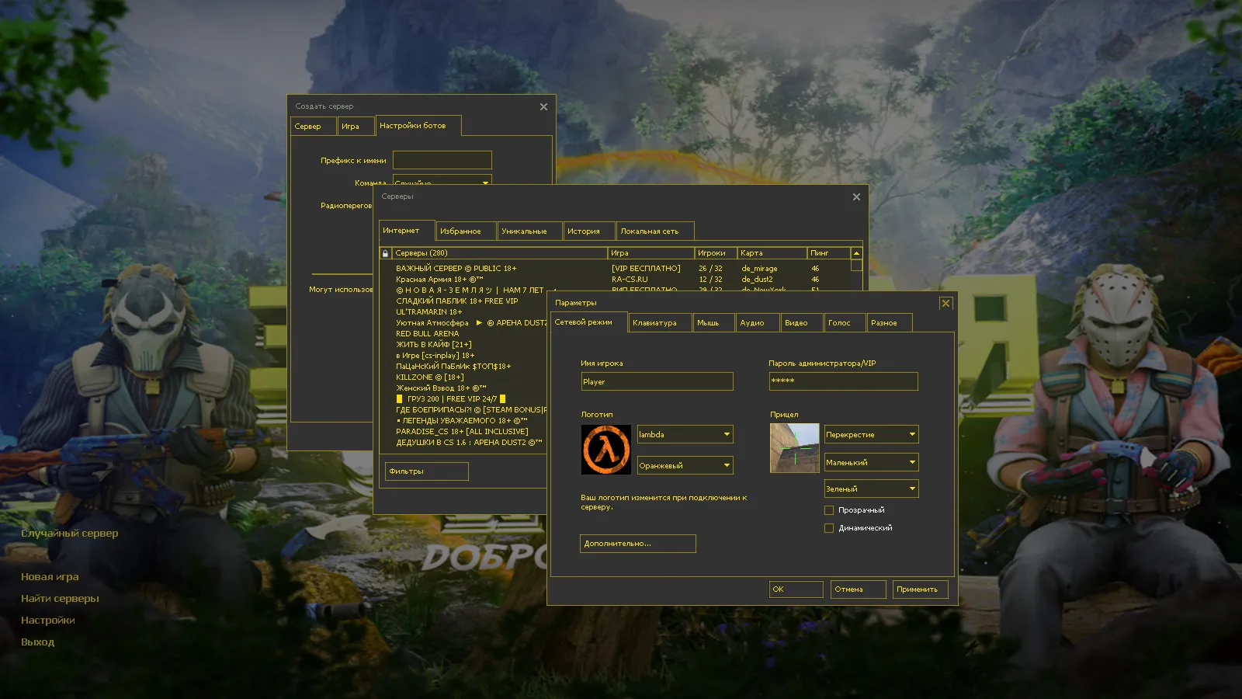The image size is (1242, 699).
Task: Click the Дополнительно... button
Action: 637,544
